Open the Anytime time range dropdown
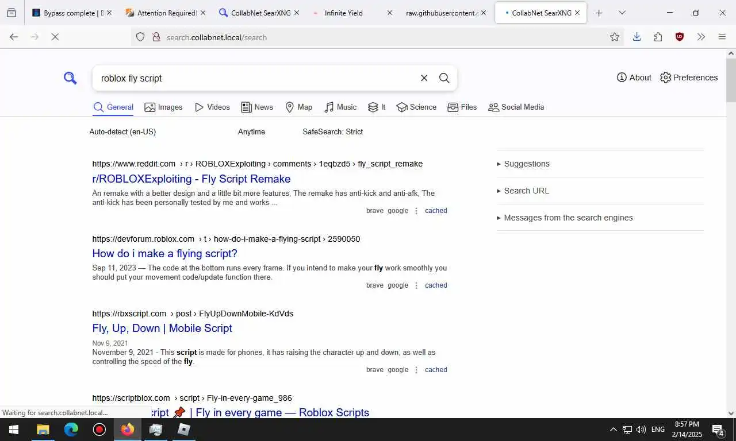 (251, 131)
